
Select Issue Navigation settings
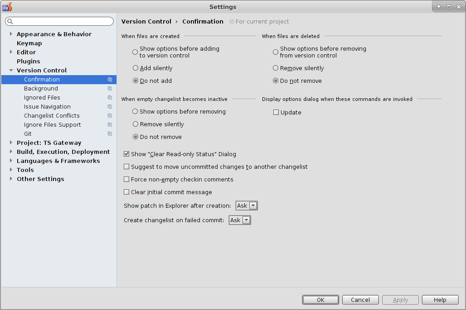[x=47, y=106]
